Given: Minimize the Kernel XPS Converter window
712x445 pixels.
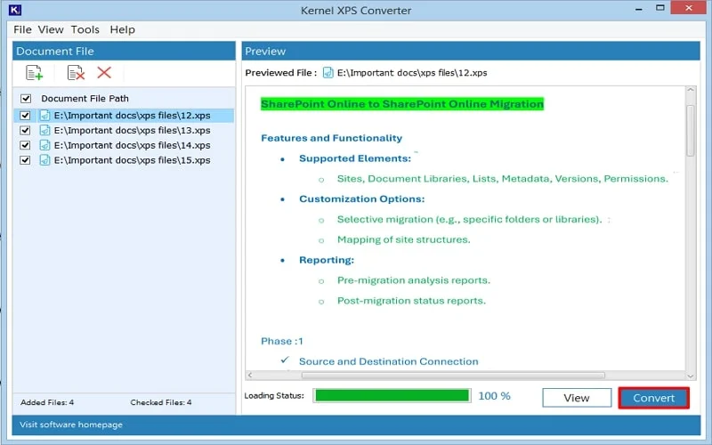Looking at the screenshot, I should 639,9.
